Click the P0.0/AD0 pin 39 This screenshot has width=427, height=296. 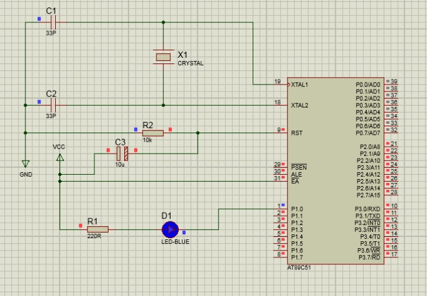tap(392, 84)
